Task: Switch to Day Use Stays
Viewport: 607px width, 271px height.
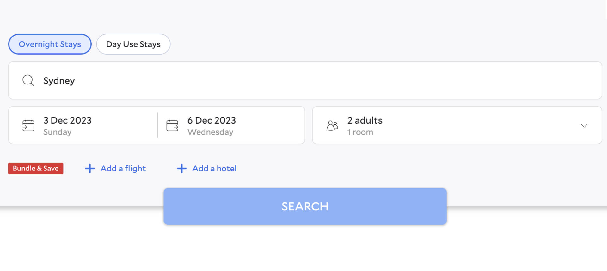Action: (x=133, y=44)
